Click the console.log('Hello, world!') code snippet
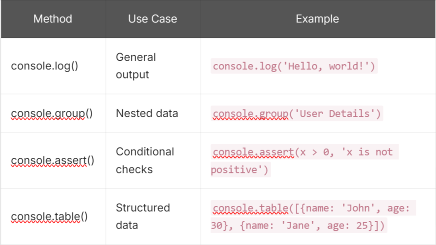Screen dimensions: 436x245 [294, 66]
